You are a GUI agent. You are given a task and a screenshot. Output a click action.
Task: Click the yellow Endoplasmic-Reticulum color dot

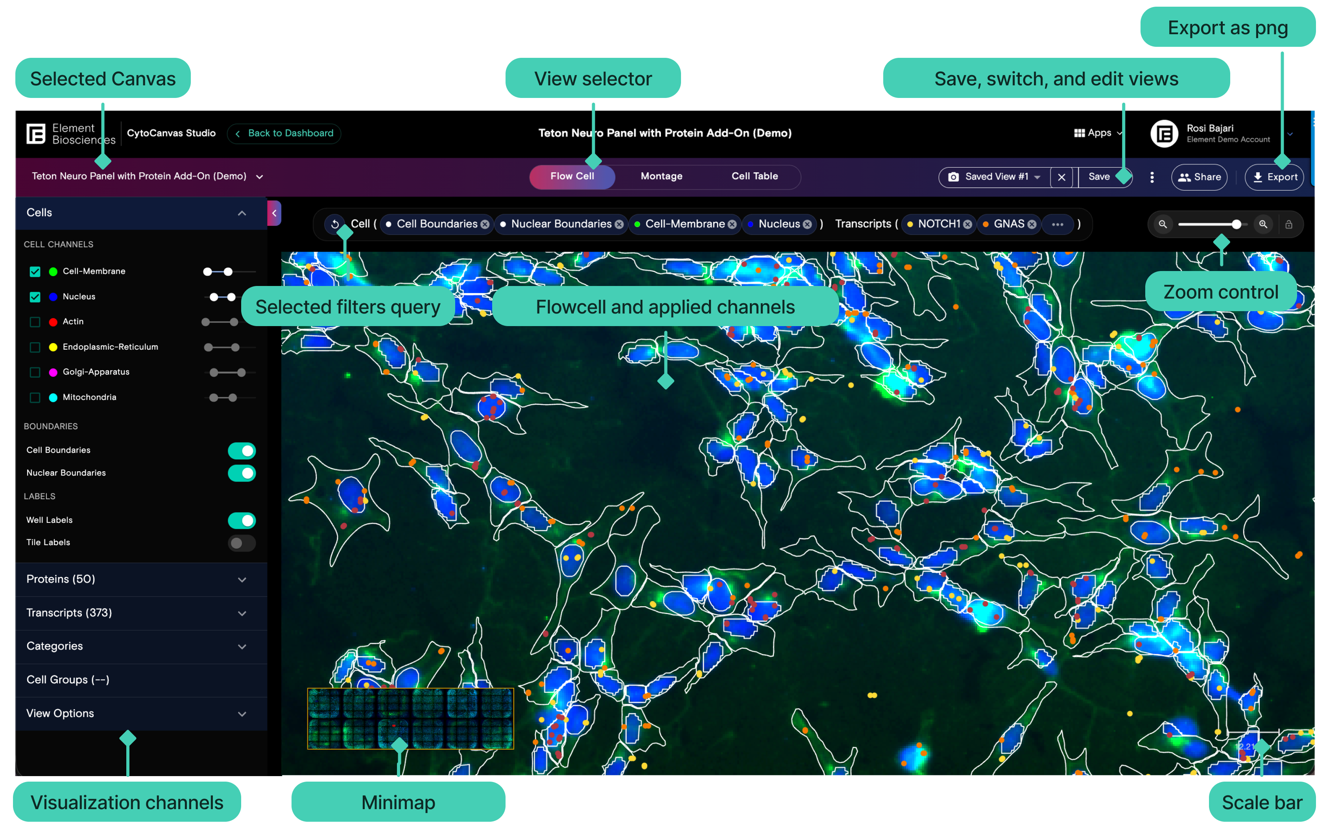[53, 347]
